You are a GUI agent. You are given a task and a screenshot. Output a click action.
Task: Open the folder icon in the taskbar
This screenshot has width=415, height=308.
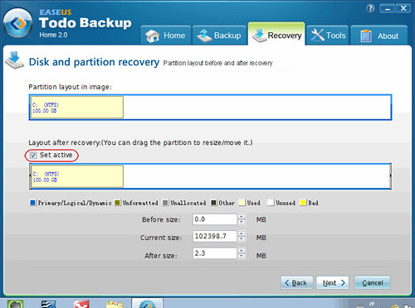coord(115,304)
